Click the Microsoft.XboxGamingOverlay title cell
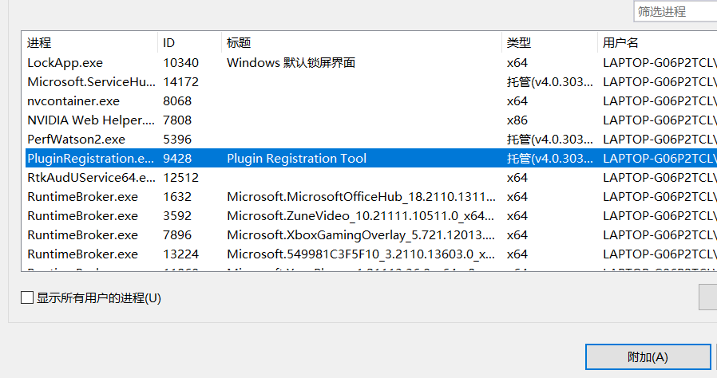Viewport: 717px width, 378px height. pyautogui.click(x=361, y=235)
